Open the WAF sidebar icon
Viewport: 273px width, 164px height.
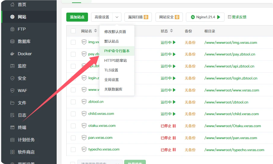pyautogui.click(x=12, y=91)
